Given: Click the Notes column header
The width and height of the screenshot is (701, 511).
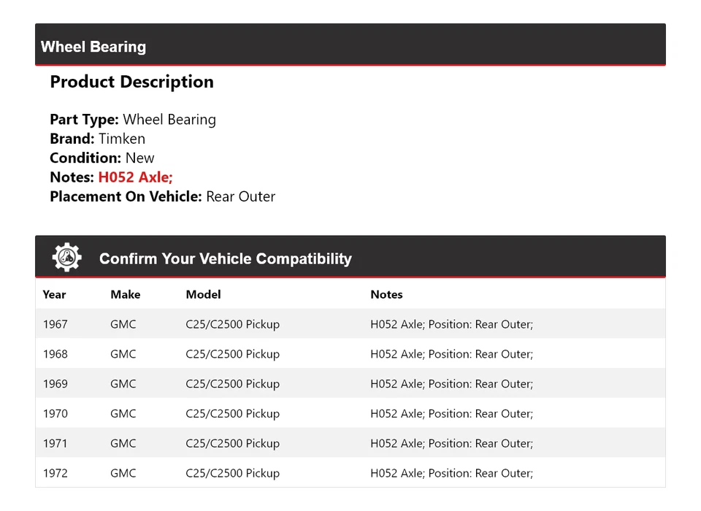Looking at the screenshot, I should point(386,294).
